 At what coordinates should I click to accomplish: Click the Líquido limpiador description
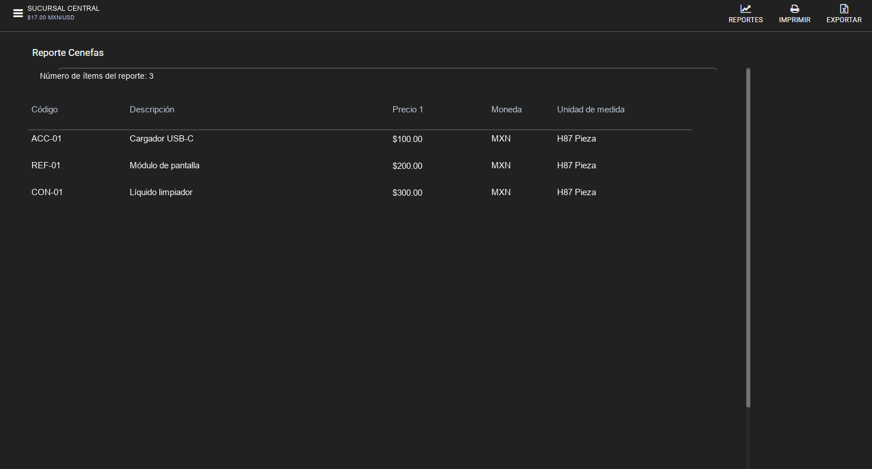pos(161,192)
